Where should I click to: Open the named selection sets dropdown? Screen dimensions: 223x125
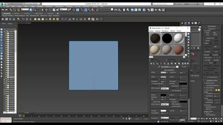(106, 9)
